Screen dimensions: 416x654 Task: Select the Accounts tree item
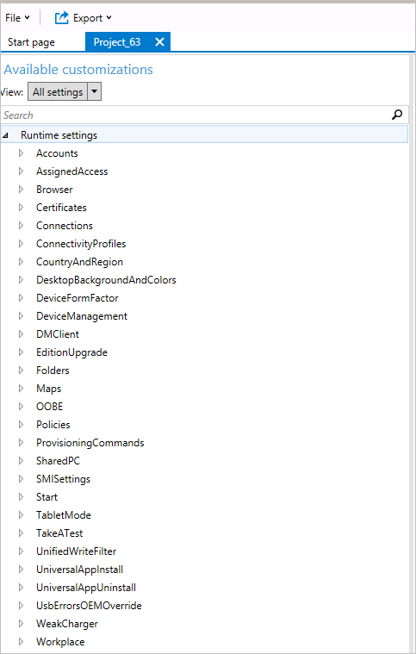[x=57, y=153]
